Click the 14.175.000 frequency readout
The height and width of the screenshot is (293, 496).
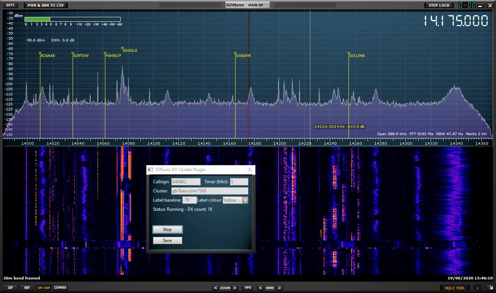456,21
